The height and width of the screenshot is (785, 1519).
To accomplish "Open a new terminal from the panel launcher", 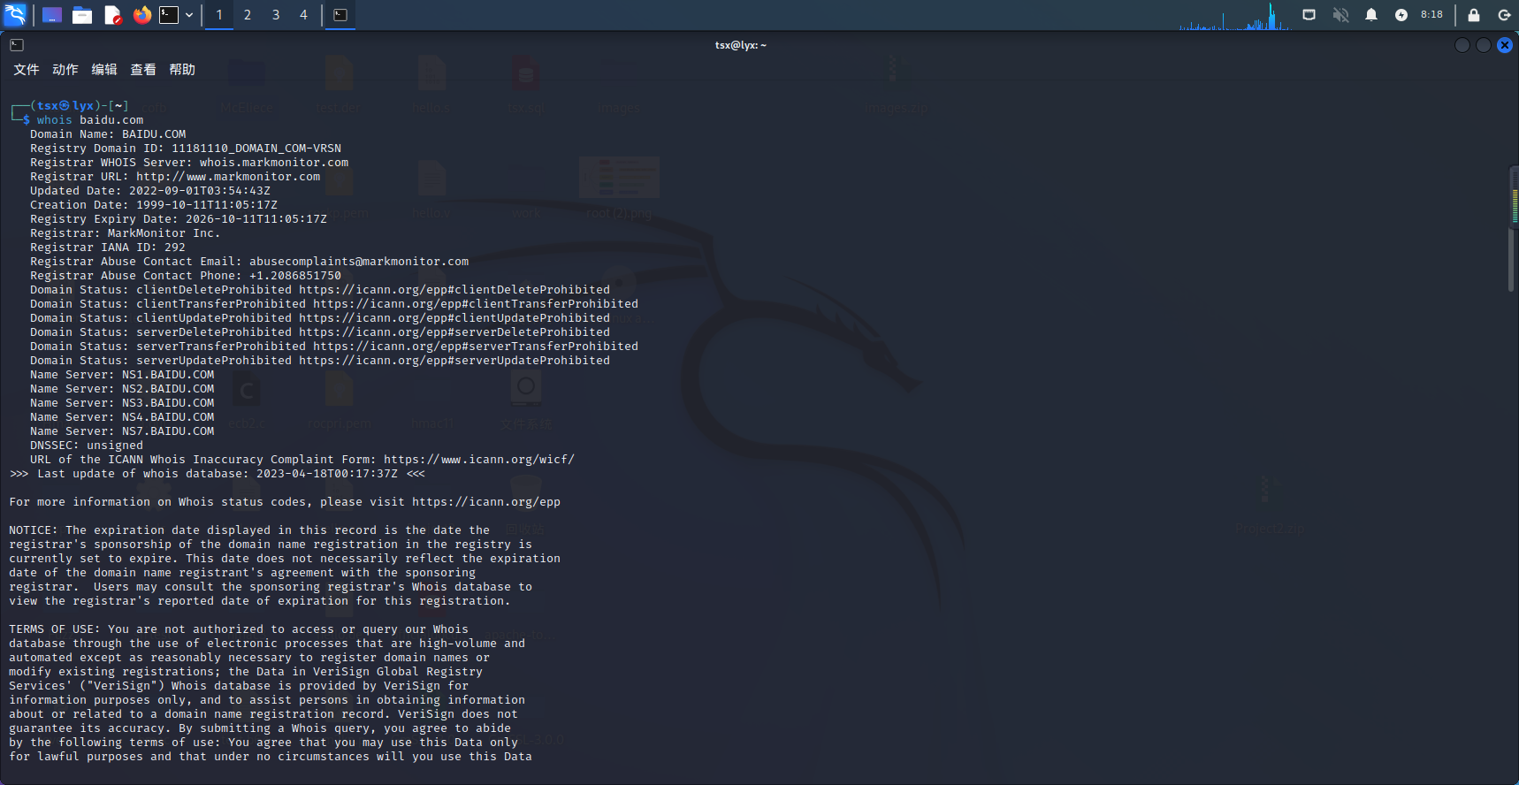I will tap(169, 15).
